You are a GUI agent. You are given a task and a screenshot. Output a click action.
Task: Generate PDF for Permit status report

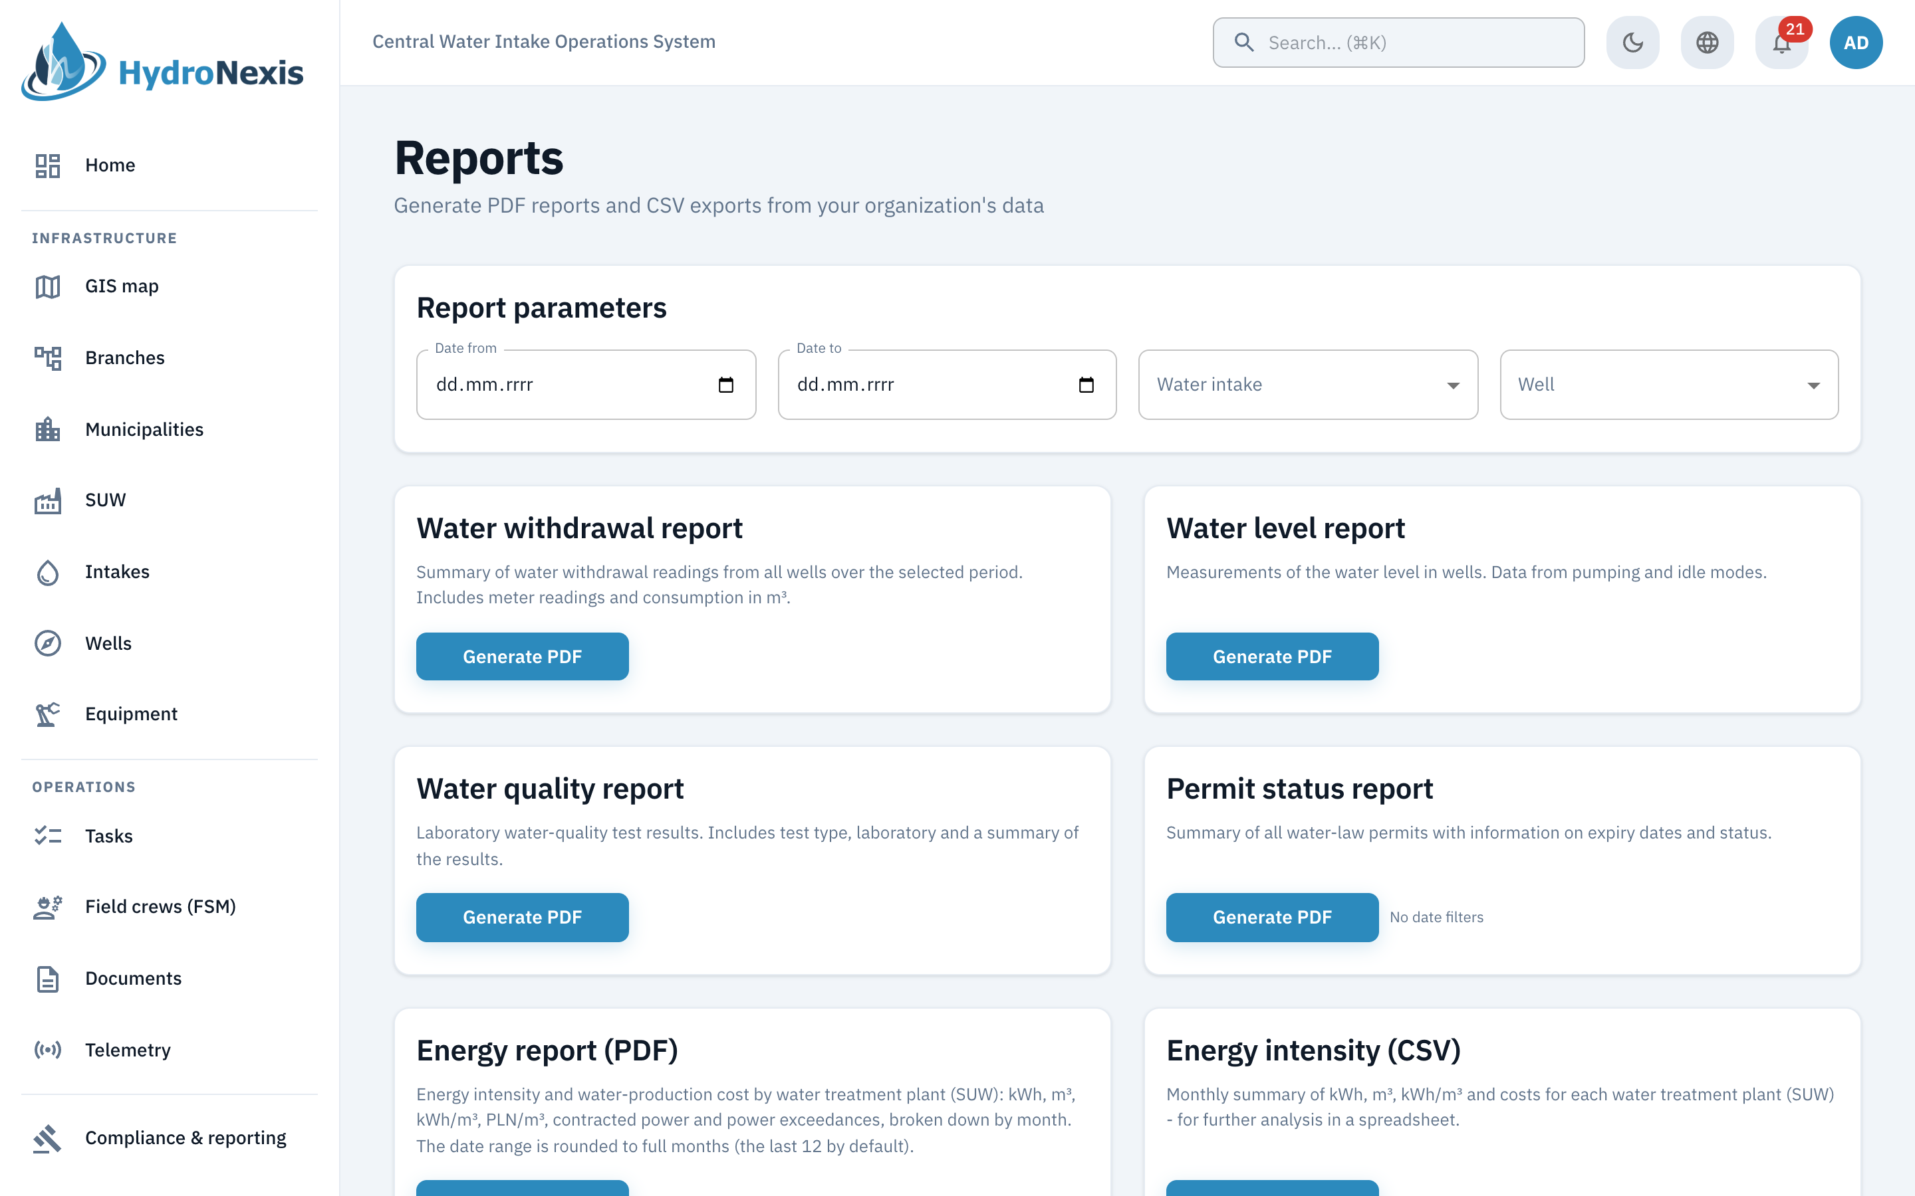click(1271, 918)
